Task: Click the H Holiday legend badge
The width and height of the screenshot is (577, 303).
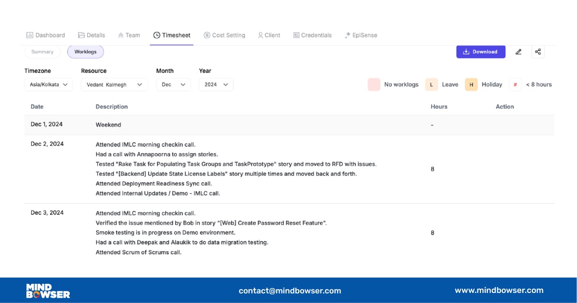Action: tap(471, 85)
